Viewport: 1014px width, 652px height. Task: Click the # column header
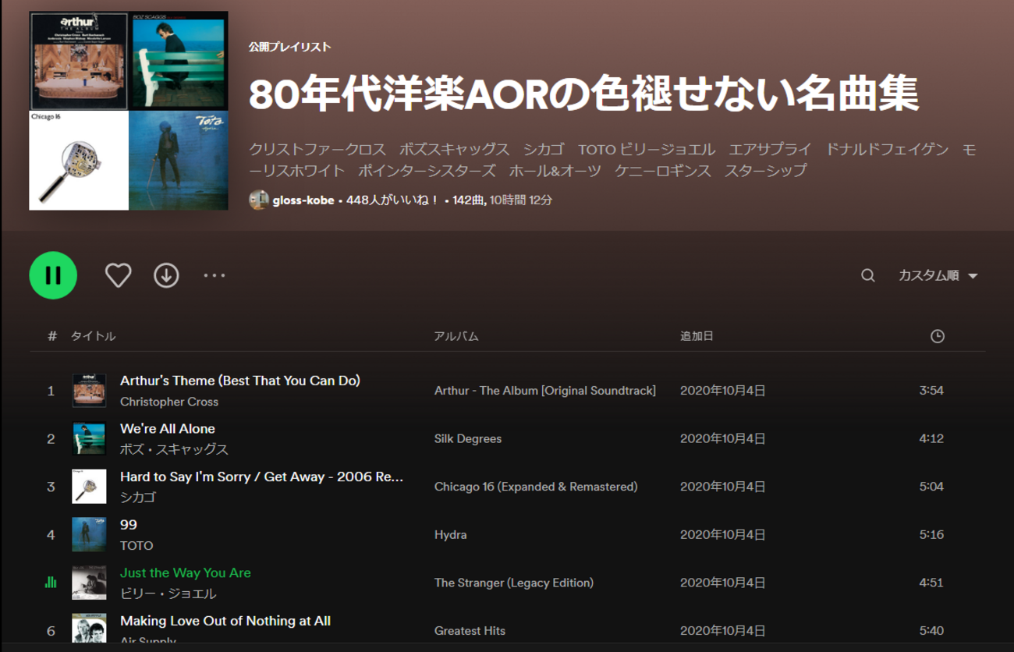pyautogui.click(x=52, y=336)
